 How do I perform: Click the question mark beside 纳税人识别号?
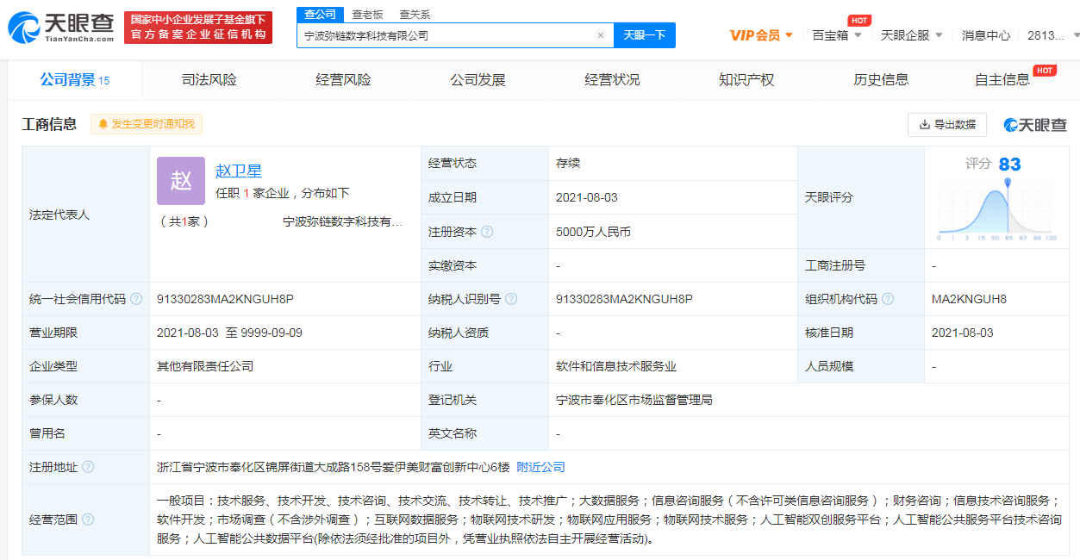[511, 299]
